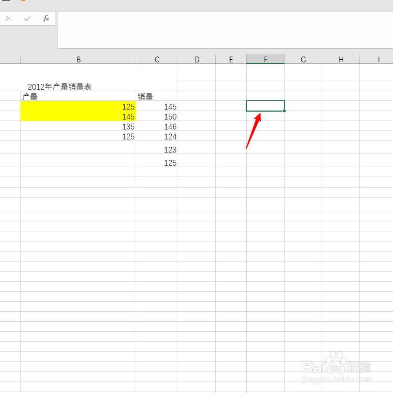Viewport: 393px width, 393px height.
Task: Click inside the formula bar input area
Action: tap(225, 30)
